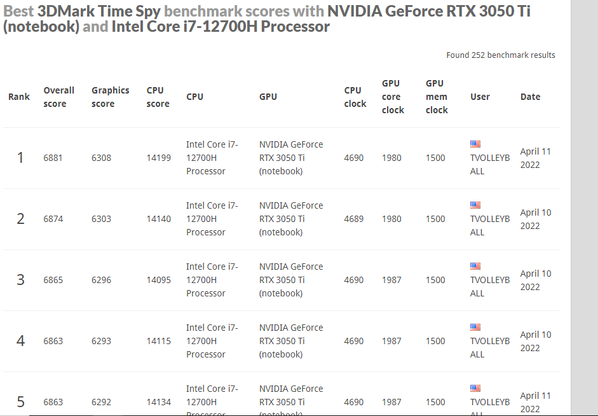This screenshot has width=598, height=416.
Task: Click graphics score 6293 in rank 4 row
Action: (101, 341)
